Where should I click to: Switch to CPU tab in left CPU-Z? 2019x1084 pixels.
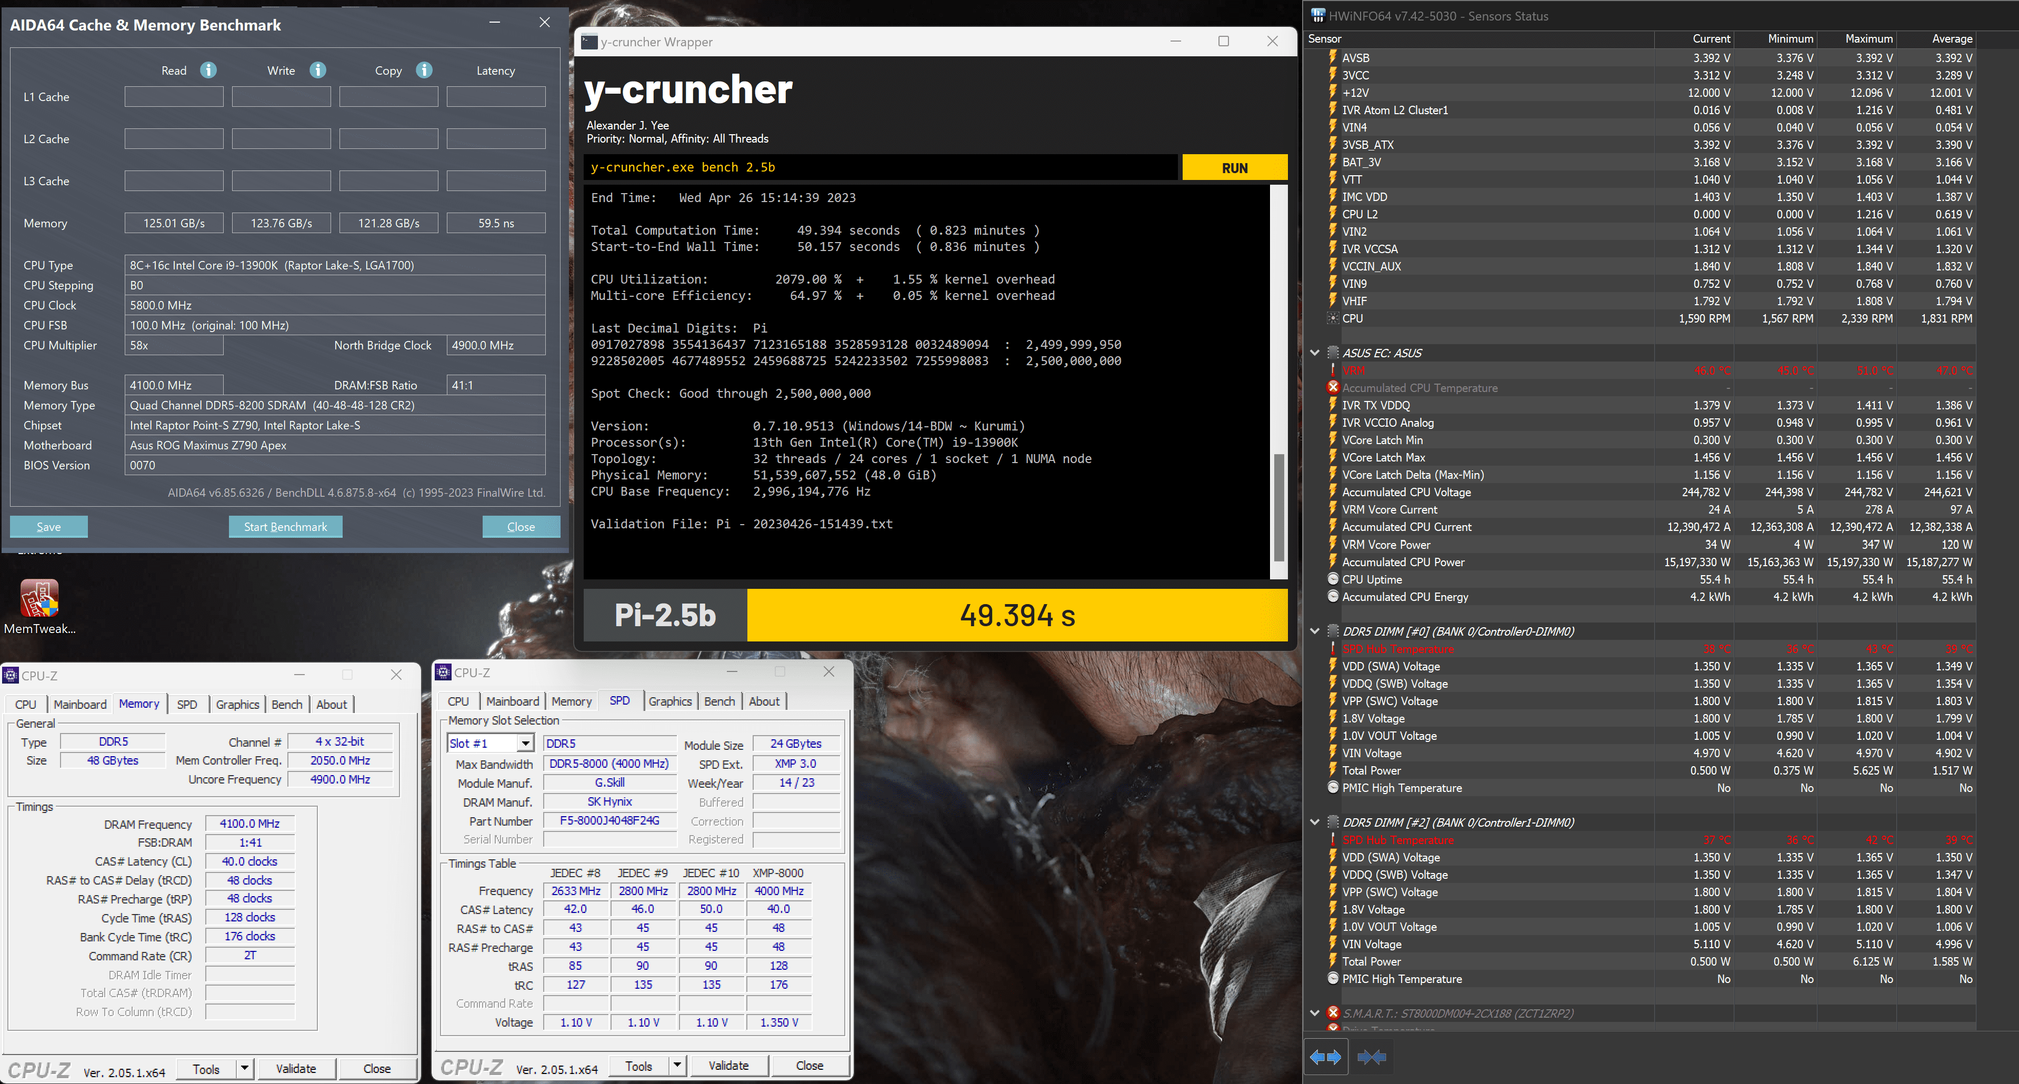(26, 704)
